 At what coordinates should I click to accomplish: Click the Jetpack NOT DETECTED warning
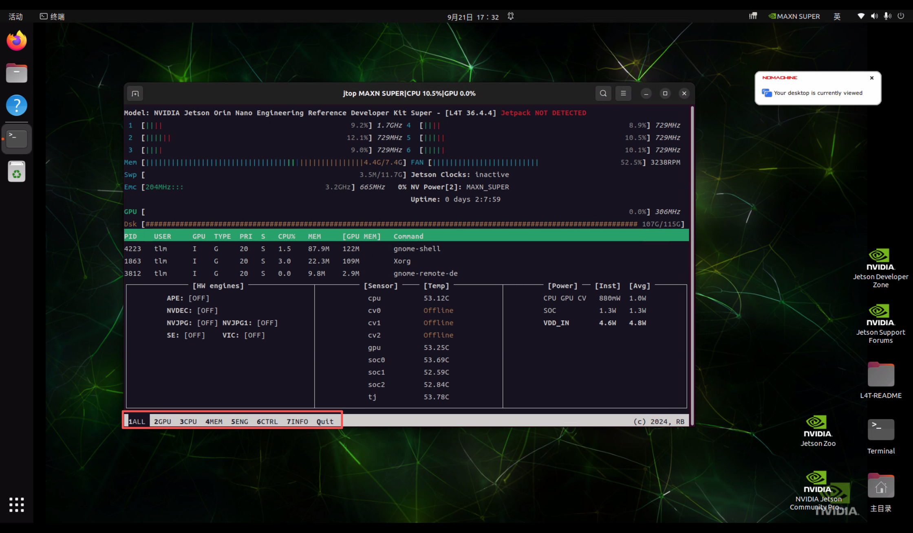(543, 113)
